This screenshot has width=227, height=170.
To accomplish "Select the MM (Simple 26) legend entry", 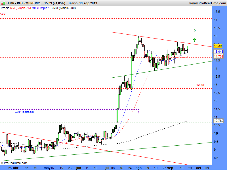I will click(20, 8).
